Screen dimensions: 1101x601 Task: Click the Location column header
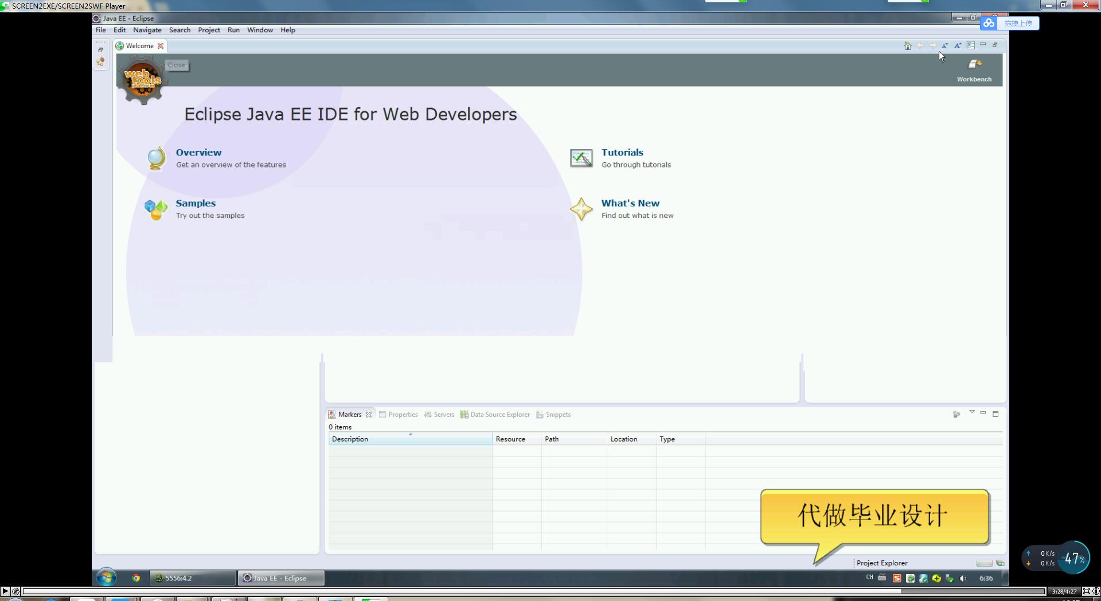pyautogui.click(x=631, y=439)
